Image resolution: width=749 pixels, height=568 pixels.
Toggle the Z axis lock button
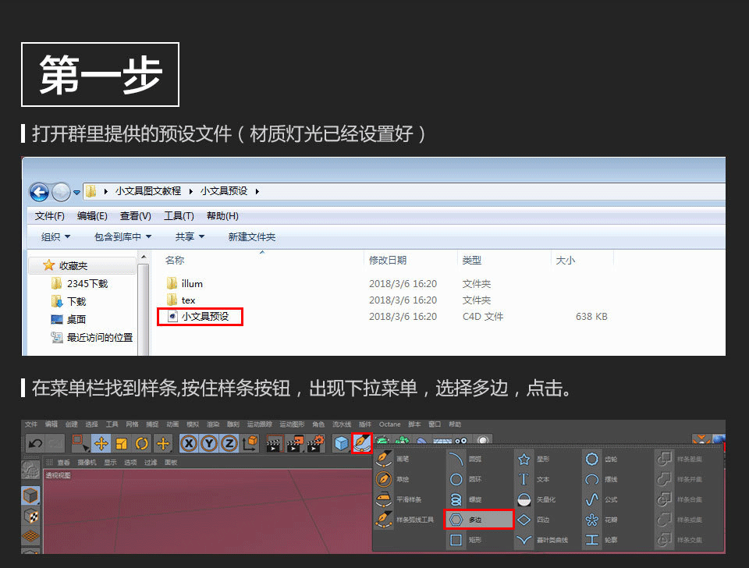[230, 442]
